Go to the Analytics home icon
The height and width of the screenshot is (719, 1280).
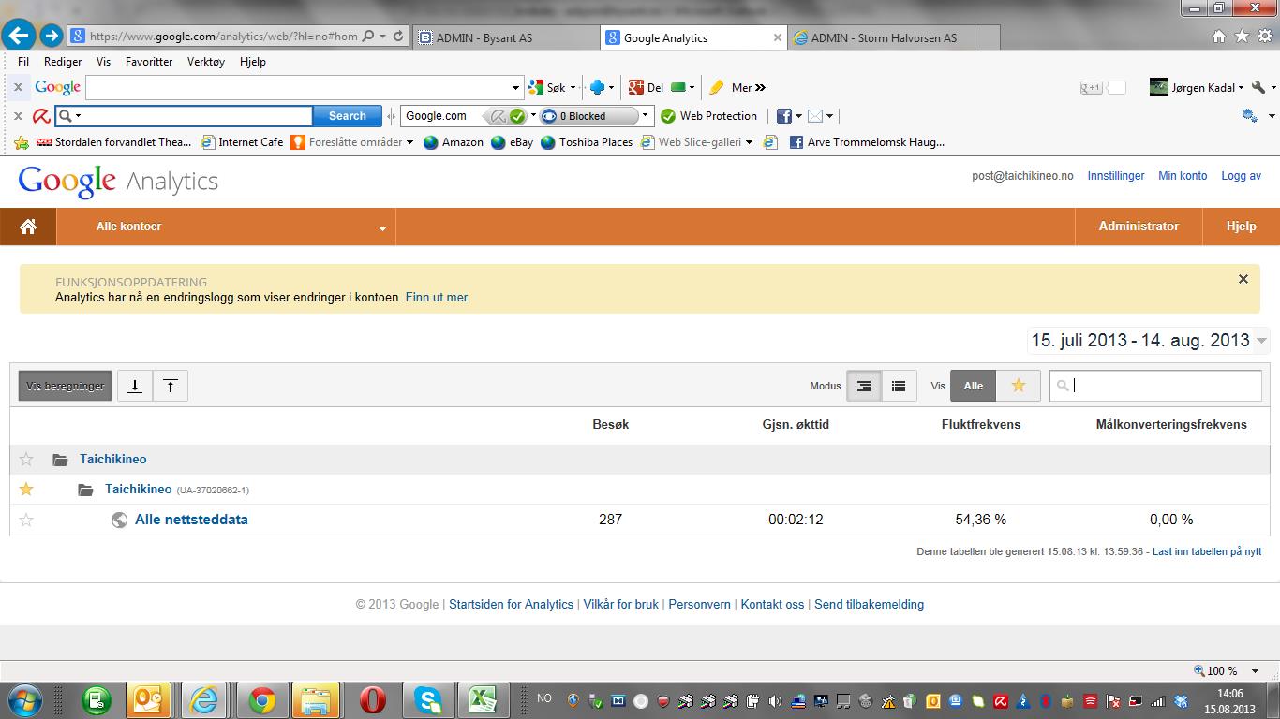tap(28, 227)
